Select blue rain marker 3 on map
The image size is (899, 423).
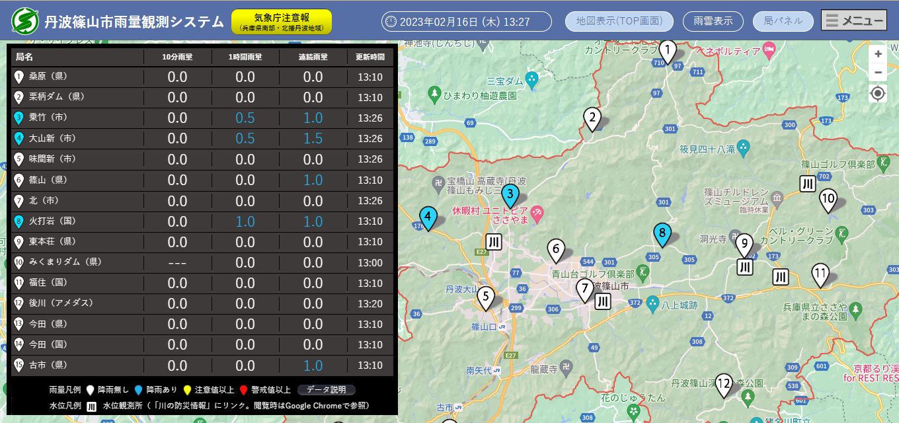click(x=509, y=195)
